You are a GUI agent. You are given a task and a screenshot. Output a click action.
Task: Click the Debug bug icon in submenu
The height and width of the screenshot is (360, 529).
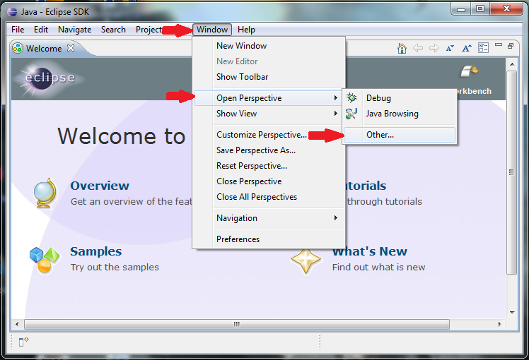pos(351,98)
